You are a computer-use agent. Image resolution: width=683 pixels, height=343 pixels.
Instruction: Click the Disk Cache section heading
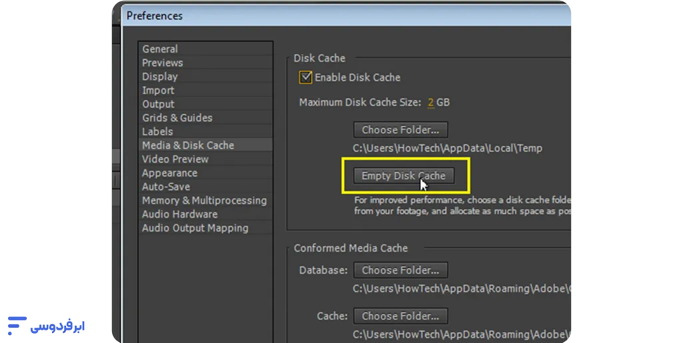tap(319, 58)
